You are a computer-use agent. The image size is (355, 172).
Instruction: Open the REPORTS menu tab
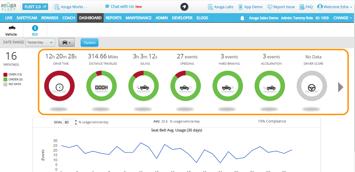coord(114,18)
